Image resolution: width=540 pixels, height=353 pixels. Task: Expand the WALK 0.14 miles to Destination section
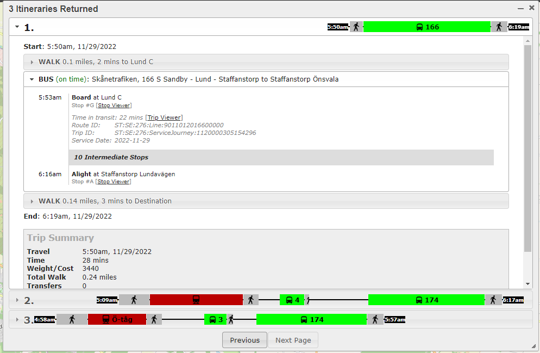pos(32,201)
